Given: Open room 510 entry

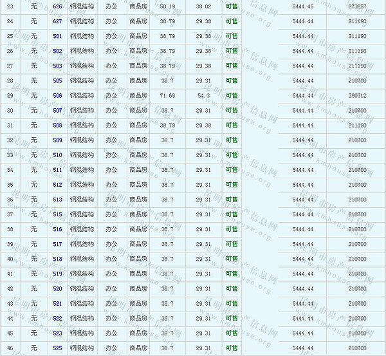Looking at the screenshot, I should pos(58,155).
